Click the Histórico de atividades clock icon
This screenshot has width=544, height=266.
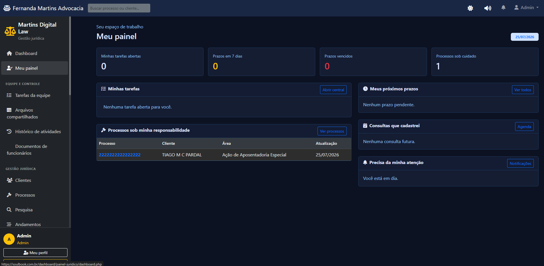click(9, 131)
